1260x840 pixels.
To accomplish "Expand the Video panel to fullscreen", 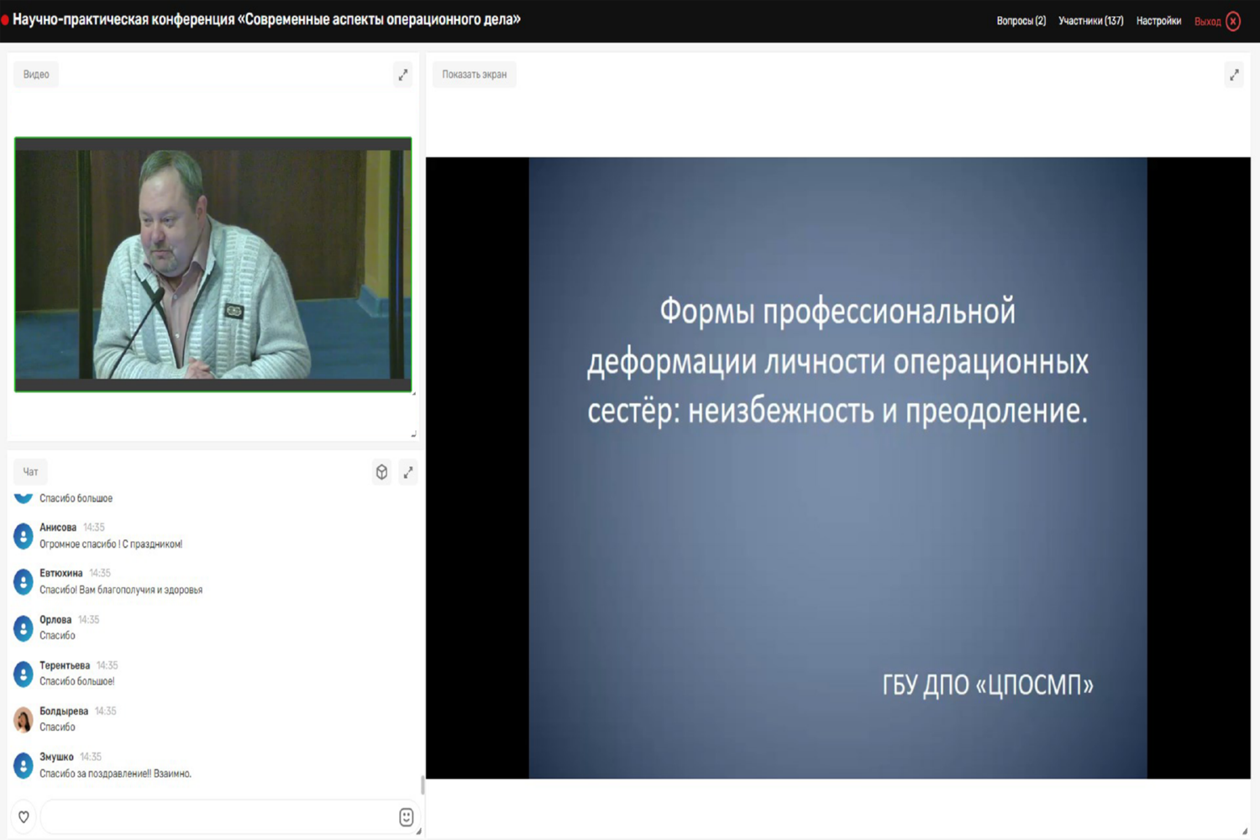I will click(403, 75).
